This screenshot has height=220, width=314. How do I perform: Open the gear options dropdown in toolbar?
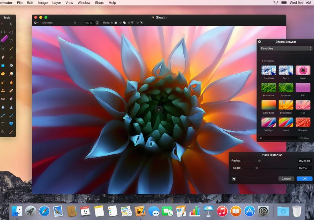click(37, 23)
